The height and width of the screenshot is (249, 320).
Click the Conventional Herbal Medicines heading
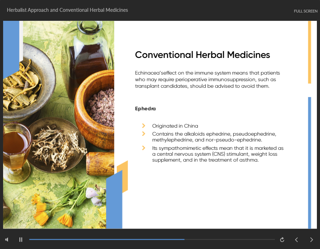coord(202,55)
